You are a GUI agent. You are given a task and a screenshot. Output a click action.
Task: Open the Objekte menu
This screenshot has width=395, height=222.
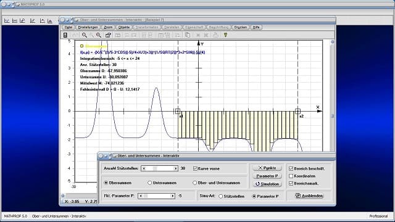click(x=124, y=27)
